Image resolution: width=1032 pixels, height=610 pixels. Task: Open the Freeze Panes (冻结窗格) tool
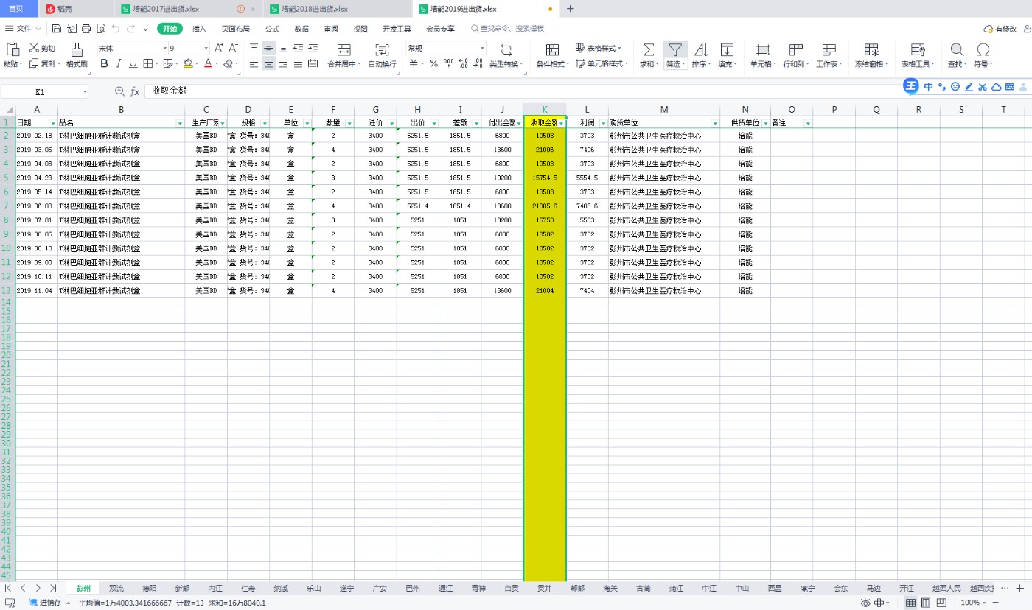click(x=871, y=50)
